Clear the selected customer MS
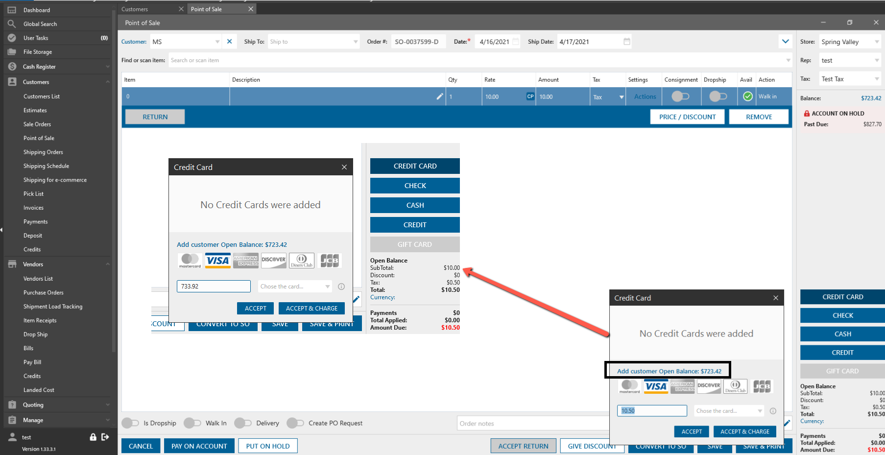This screenshot has width=885, height=455. [229, 42]
